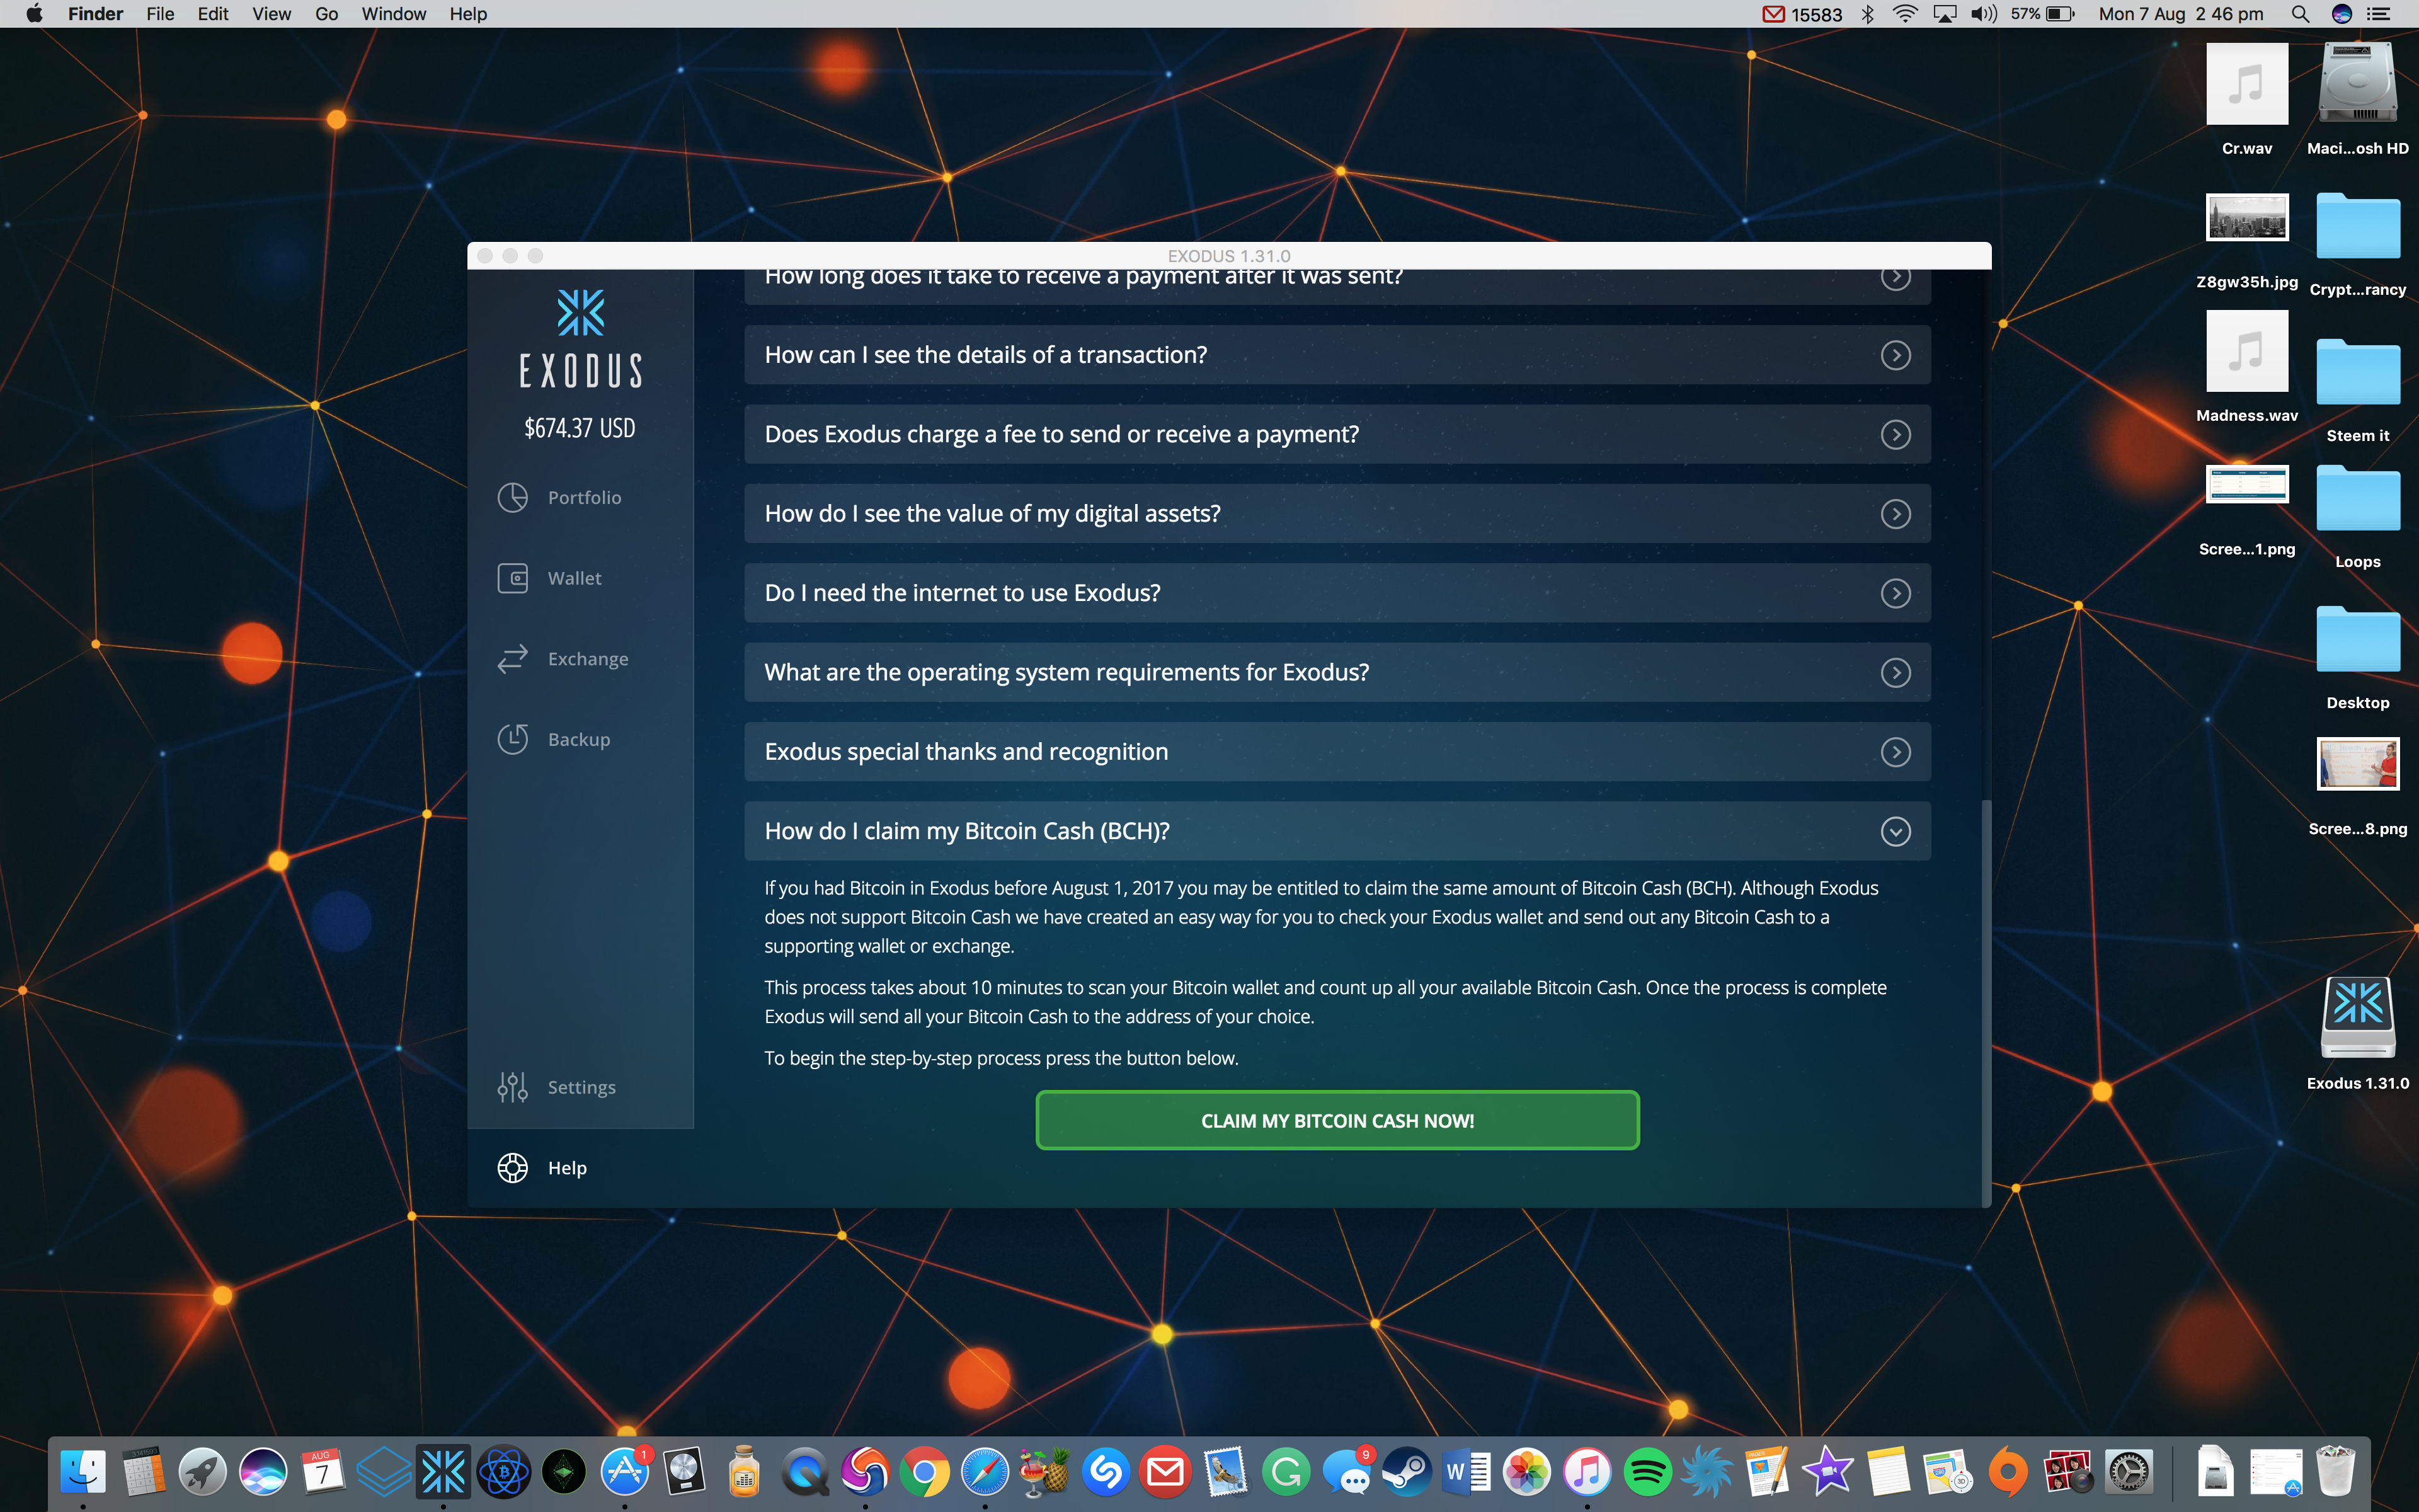Open Spotify from the Dock

(x=1647, y=1471)
